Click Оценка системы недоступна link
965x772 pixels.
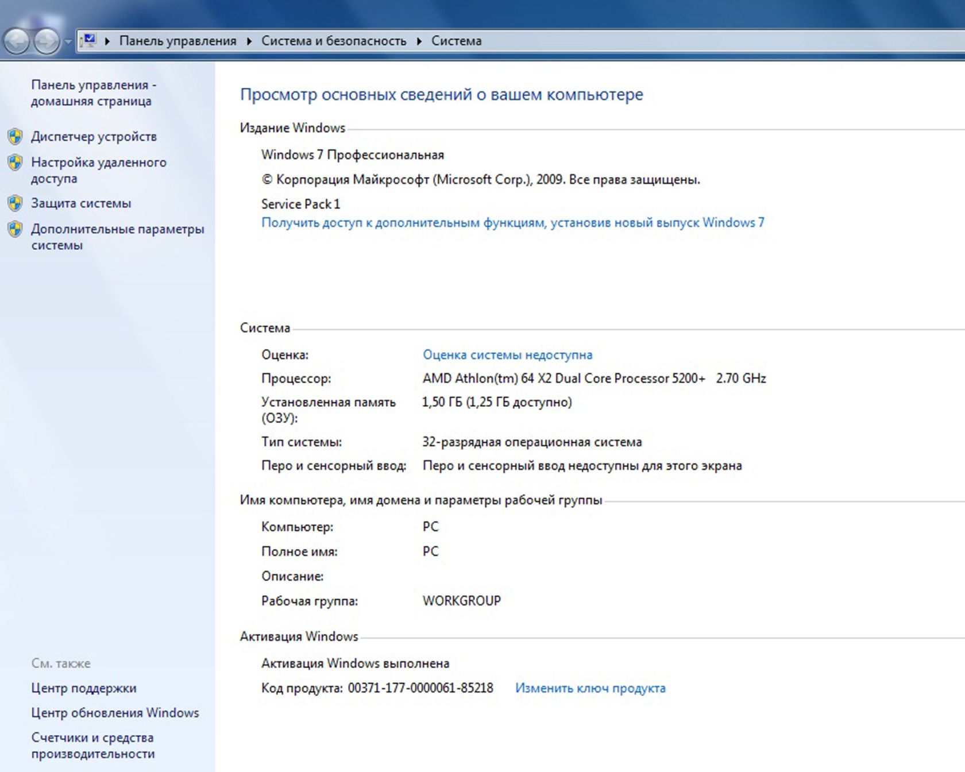pos(508,355)
